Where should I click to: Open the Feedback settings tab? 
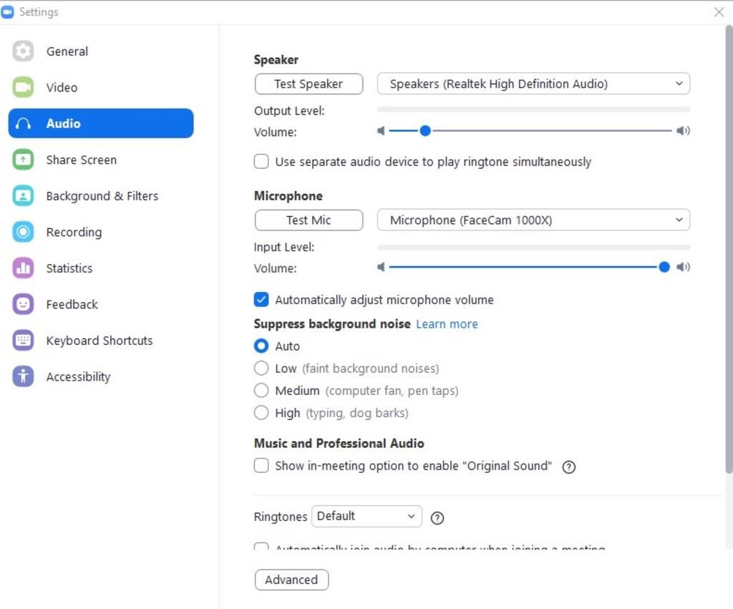point(72,304)
